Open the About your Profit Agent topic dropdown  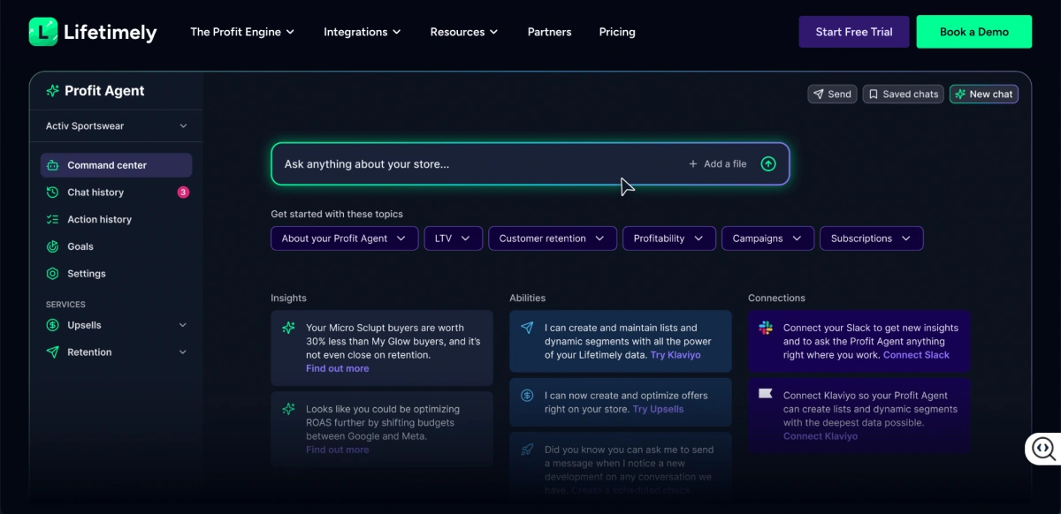344,238
